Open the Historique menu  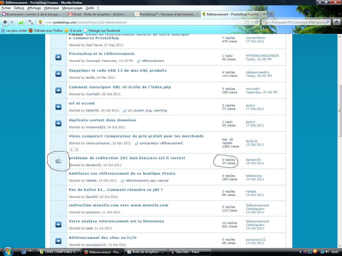point(51,8)
